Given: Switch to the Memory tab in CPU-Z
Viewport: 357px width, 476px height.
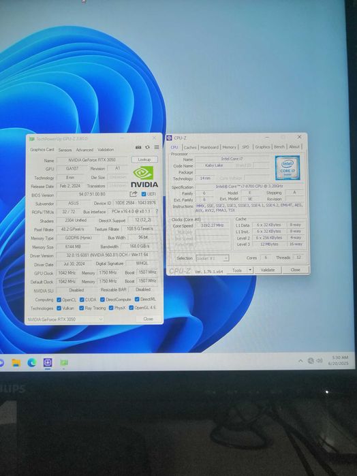Looking at the screenshot, I should pos(229,147).
